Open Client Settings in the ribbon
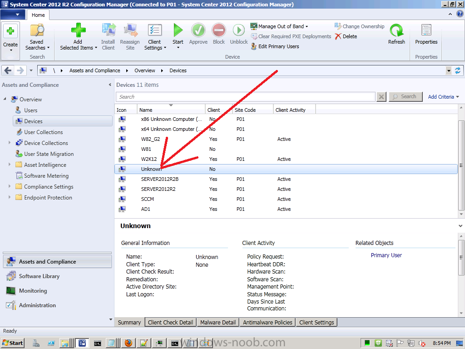 [155, 37]
